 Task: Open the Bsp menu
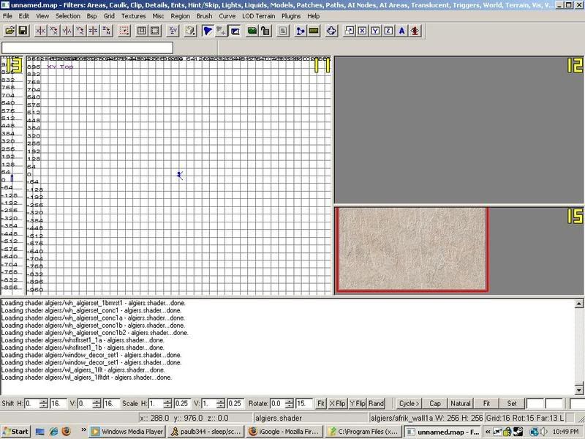pos(91,15)
